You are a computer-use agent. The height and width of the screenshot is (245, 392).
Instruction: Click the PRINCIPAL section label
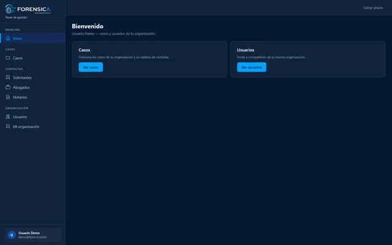point(13,30)
